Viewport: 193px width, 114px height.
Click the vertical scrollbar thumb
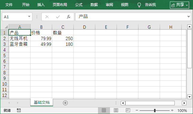[189, 48]
